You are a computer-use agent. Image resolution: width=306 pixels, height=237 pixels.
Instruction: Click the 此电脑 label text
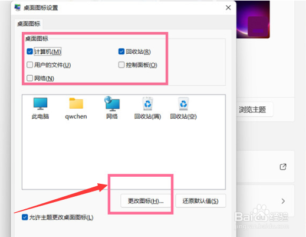click(40, 116)
